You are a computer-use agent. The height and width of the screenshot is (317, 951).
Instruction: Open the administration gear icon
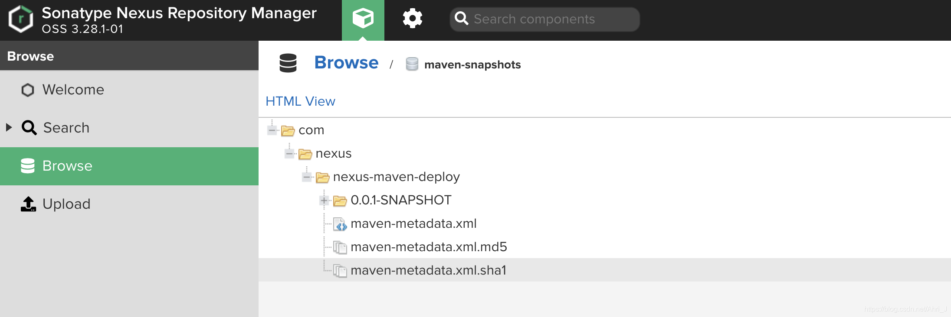tap(412, 19)
